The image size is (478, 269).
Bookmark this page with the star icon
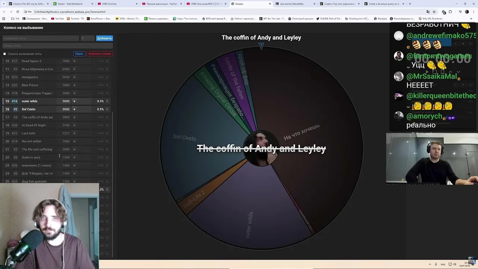click(x=434, y=12)
